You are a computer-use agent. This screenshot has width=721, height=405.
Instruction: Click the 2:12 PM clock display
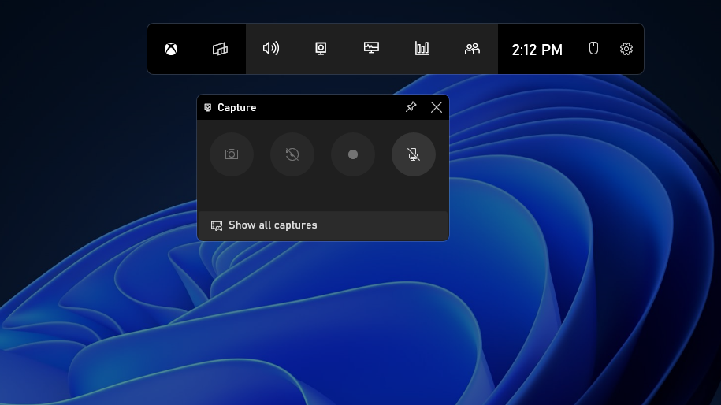tap(537, 50)
